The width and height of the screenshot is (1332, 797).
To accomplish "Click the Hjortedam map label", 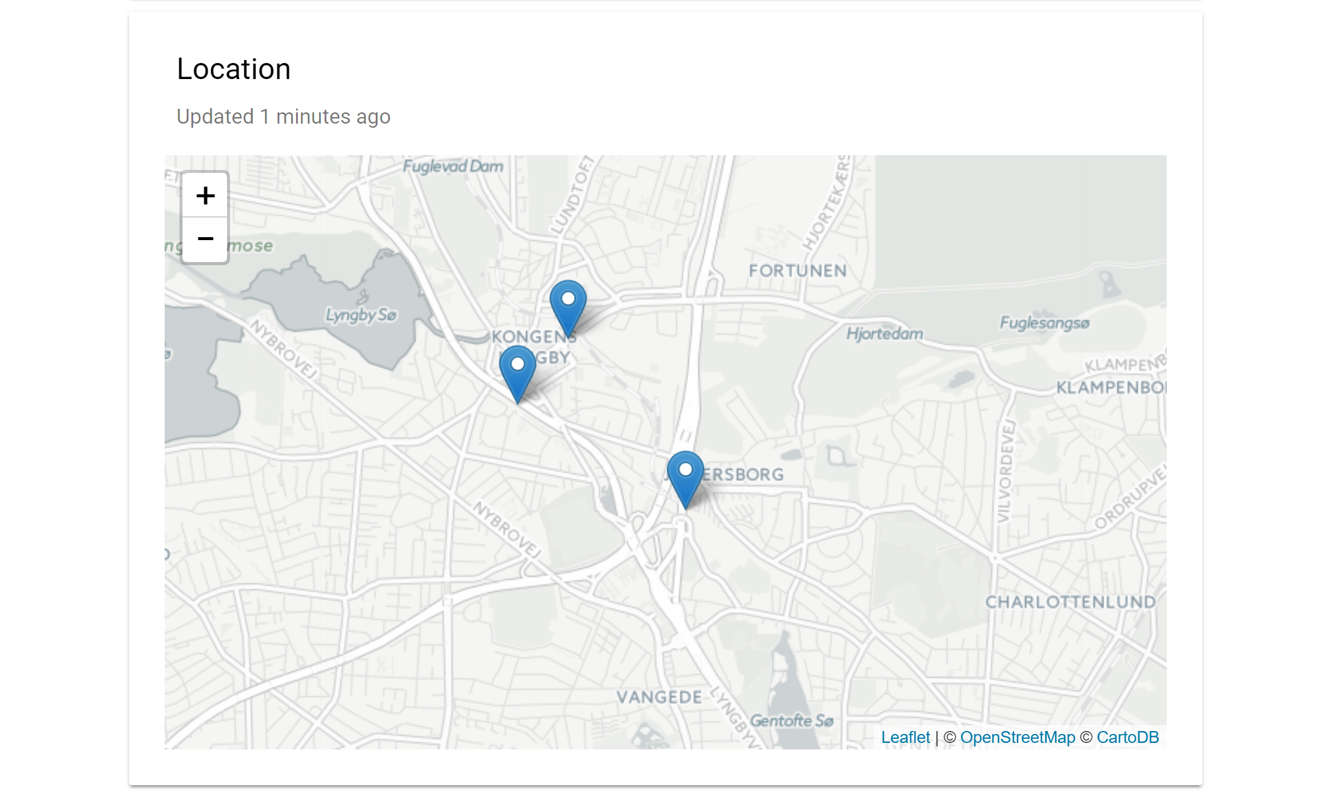I will coord(885,333).
